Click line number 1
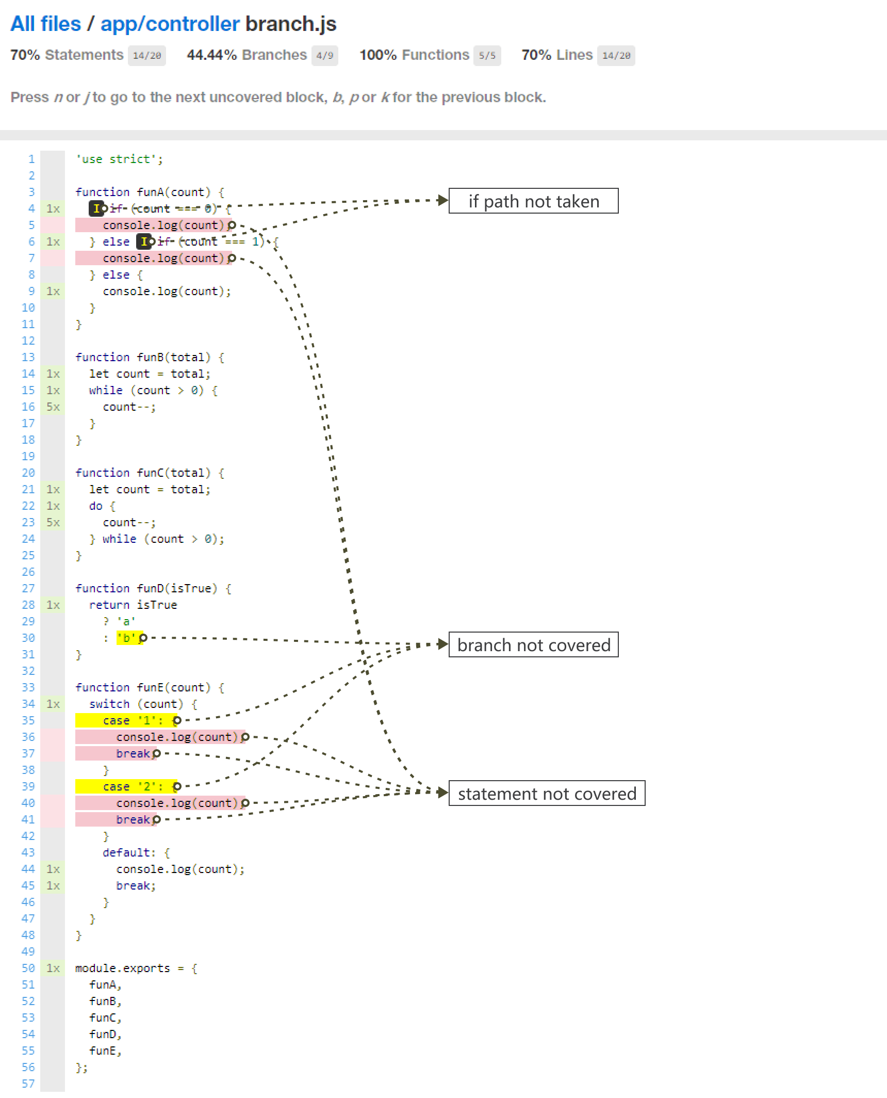The height and width of the screenshot is (1098, 887). pos(31,159)
